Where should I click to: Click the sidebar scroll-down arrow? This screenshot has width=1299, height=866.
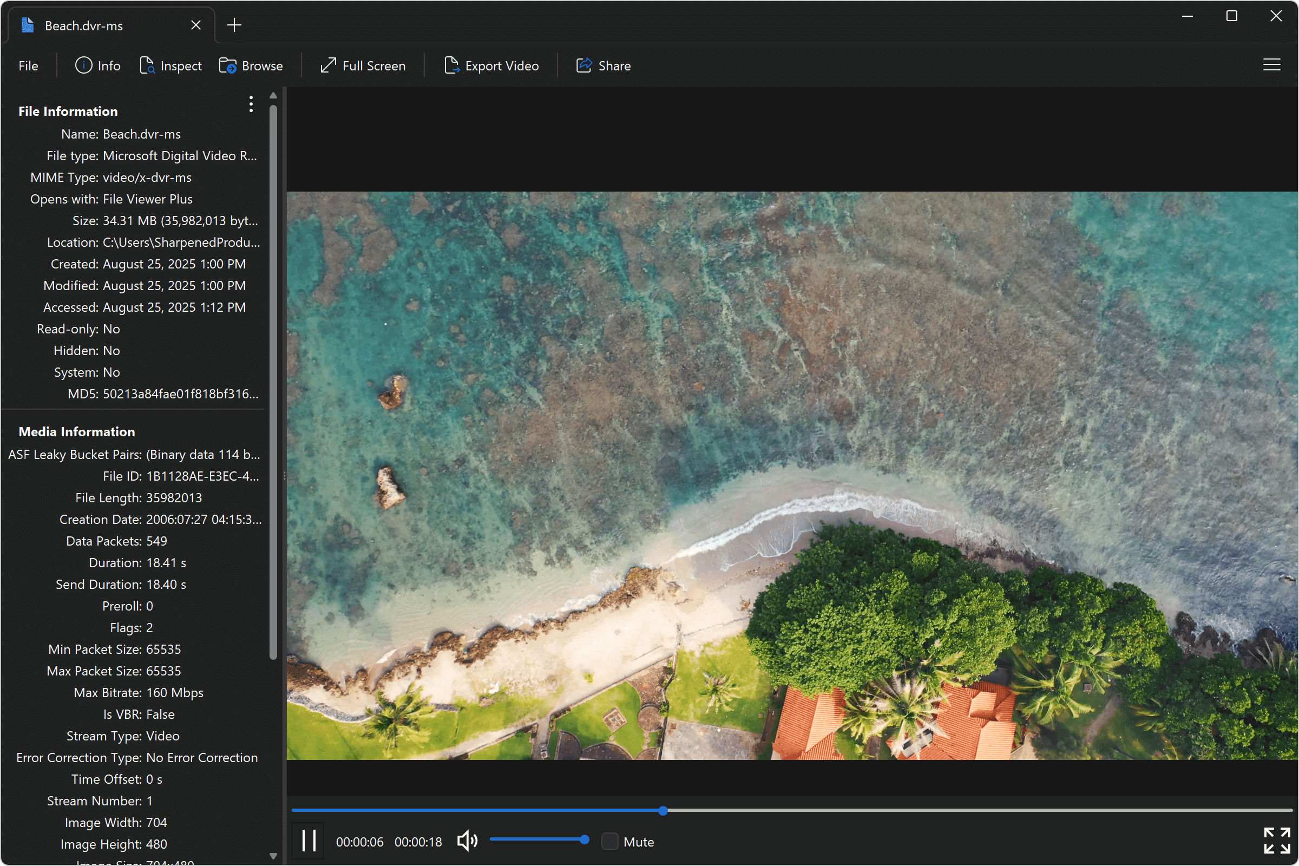[273, 855]
